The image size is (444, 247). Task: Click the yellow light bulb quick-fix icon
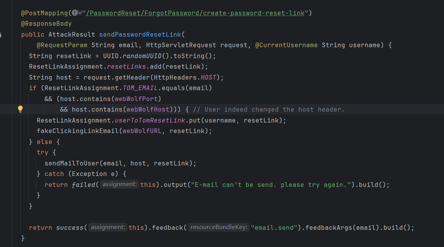pyautogui.click(x=21, y=109)
